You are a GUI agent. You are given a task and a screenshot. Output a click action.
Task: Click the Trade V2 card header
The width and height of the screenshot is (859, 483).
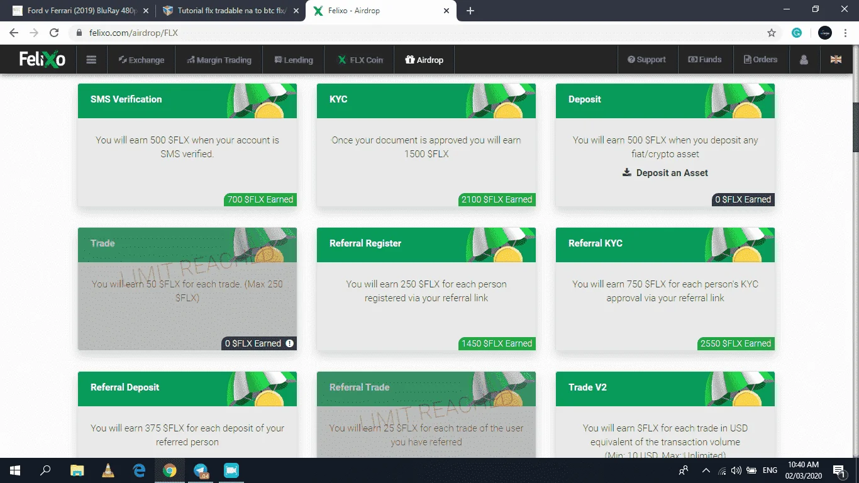point(665,389)
